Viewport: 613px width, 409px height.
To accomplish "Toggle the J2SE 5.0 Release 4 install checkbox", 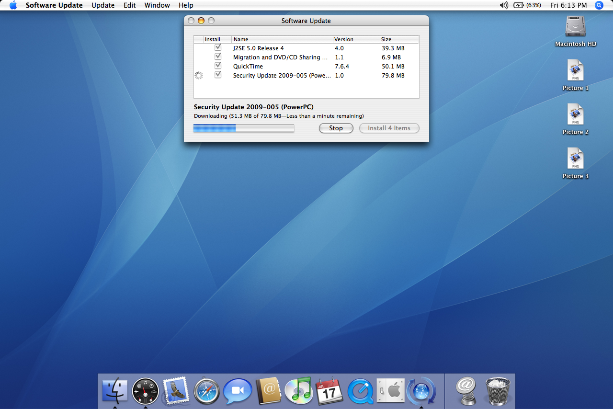I will coord(218,47).
